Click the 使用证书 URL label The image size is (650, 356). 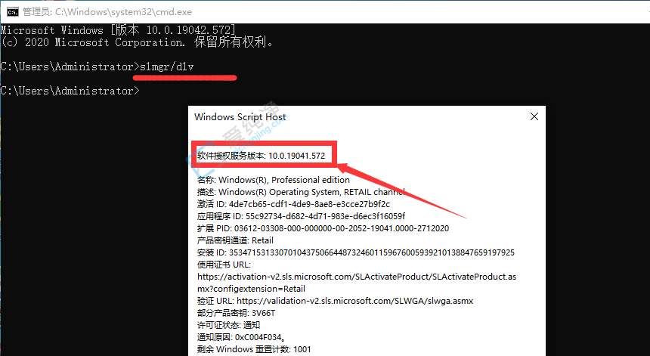[224, 265]
